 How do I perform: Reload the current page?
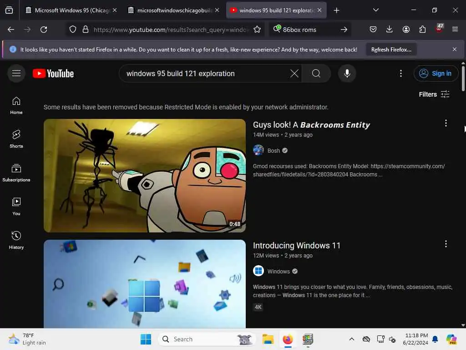(x=44, y=30)
